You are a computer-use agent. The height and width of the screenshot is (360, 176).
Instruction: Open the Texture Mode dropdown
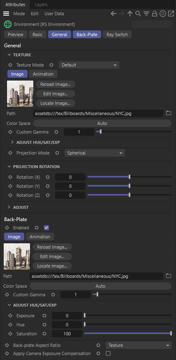[x=89, y=65]
